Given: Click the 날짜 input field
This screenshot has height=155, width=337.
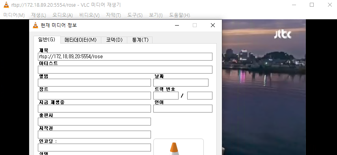Looking at the screenshot, I should point(181,83).
